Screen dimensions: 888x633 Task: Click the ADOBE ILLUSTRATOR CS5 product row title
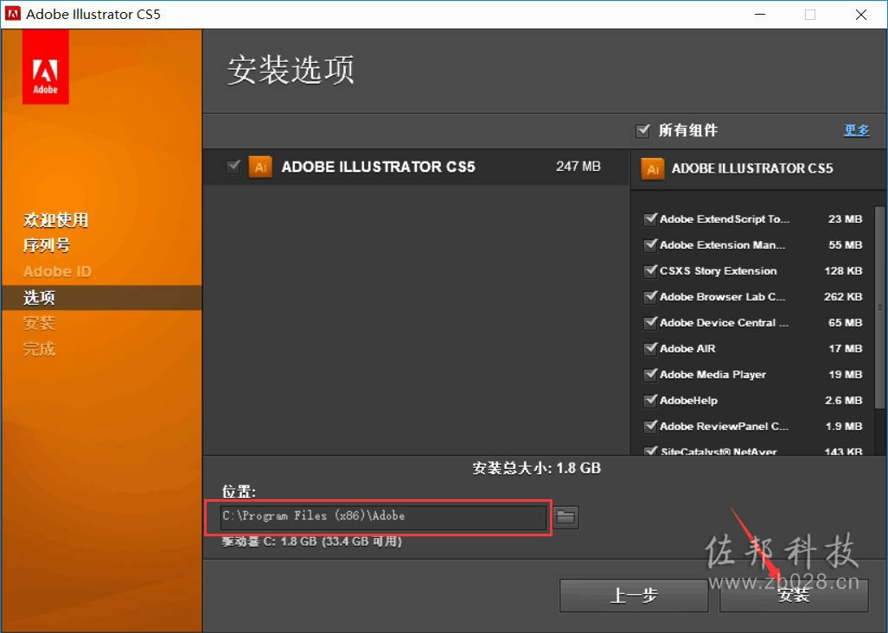[379, 167]
